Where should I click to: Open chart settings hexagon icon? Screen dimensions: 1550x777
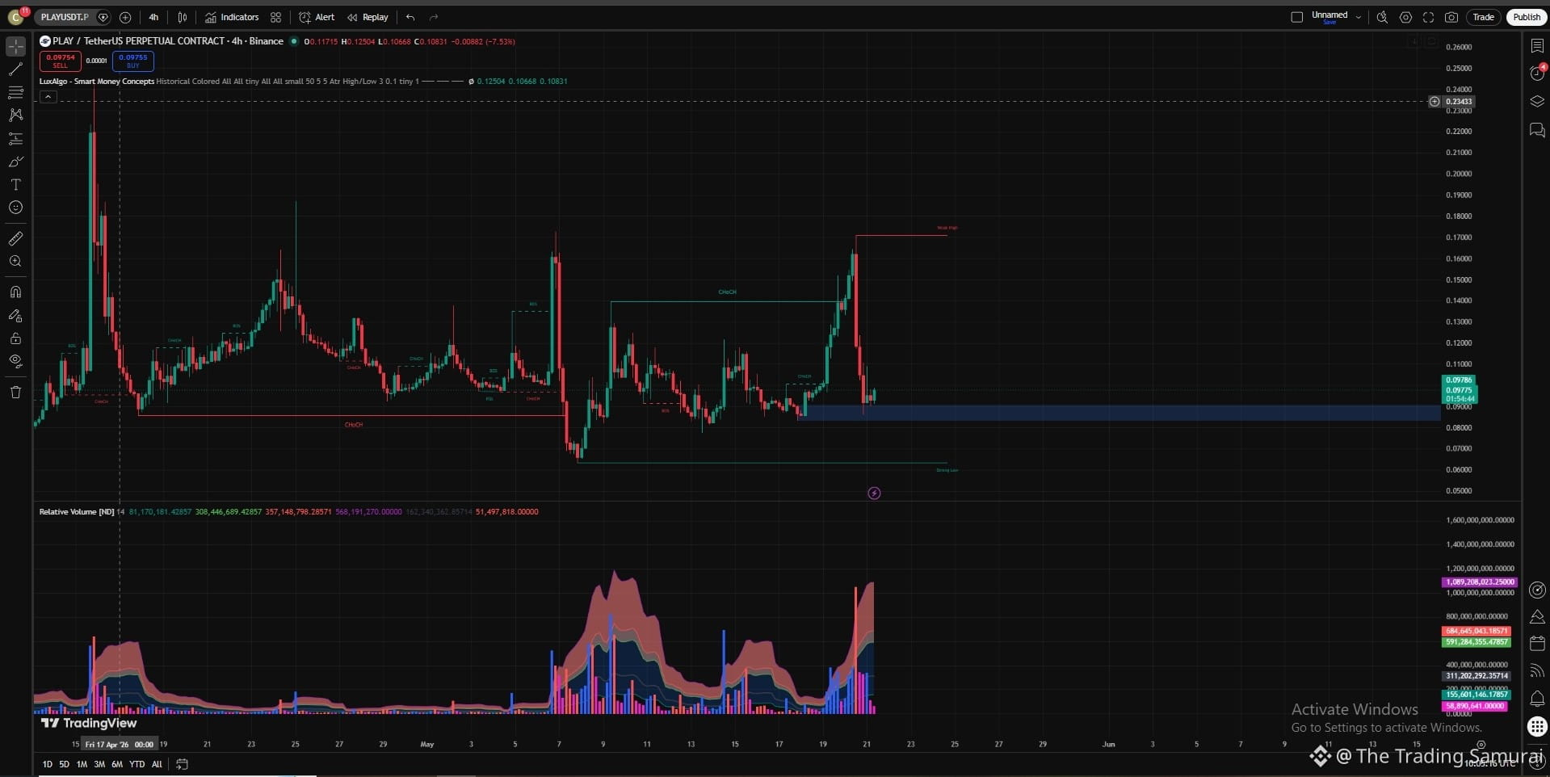[x=1405, y=17]
